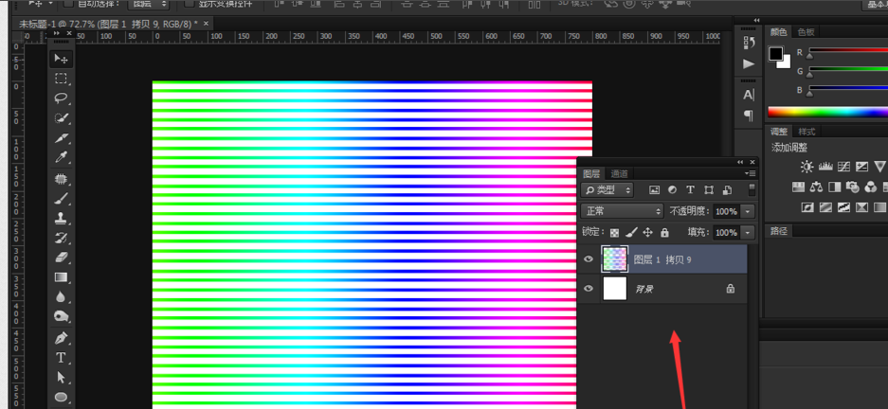Open the 正常 blend mode dropdown
This screenshot has height=409, width=888.
point(622,211)
